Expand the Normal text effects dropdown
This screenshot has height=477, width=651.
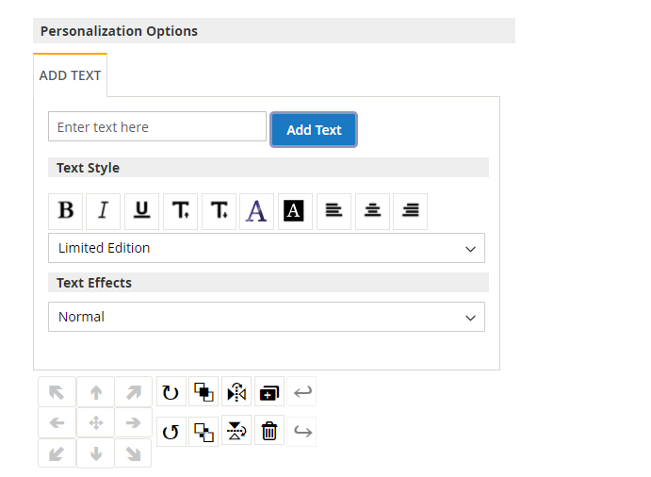(267, 317)
